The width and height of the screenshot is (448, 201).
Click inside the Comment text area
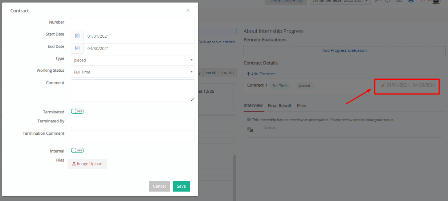(x=133, y=90)
